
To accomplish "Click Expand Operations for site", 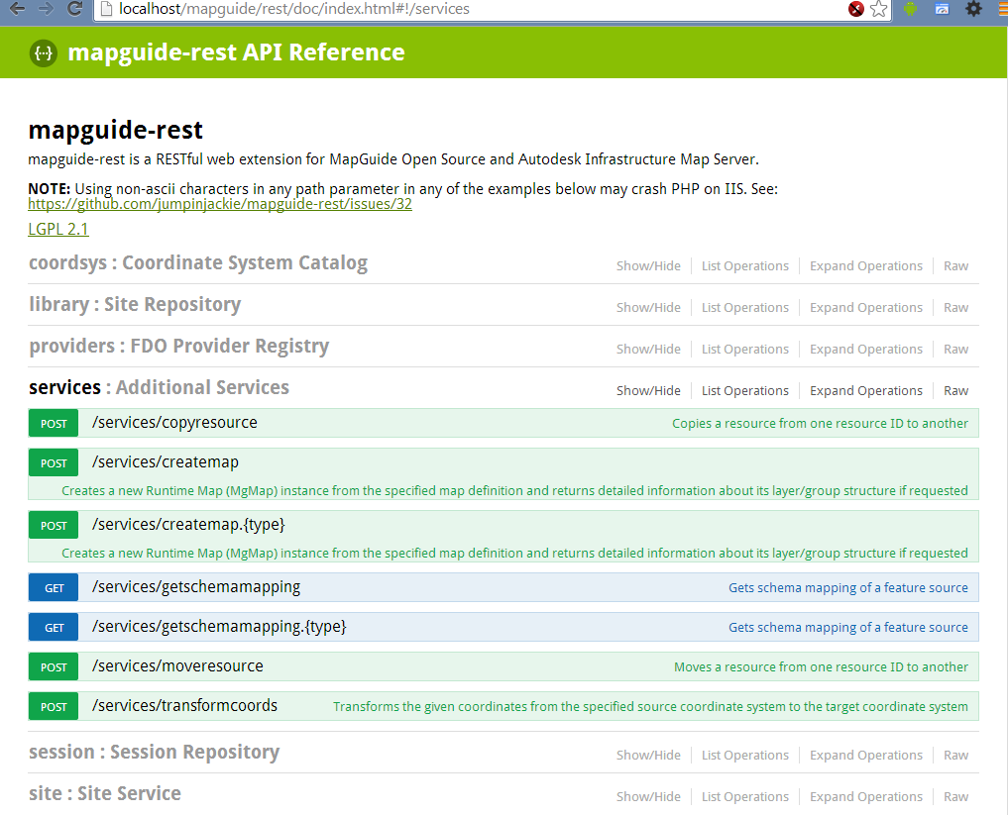I will pos(866,797).
